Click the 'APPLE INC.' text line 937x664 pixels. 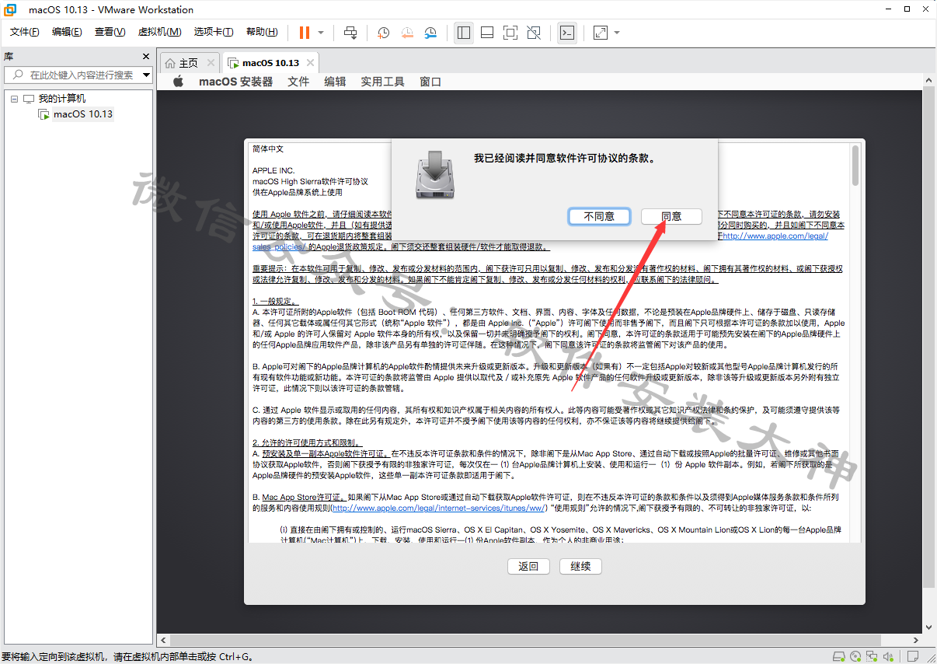click(273, 170)
